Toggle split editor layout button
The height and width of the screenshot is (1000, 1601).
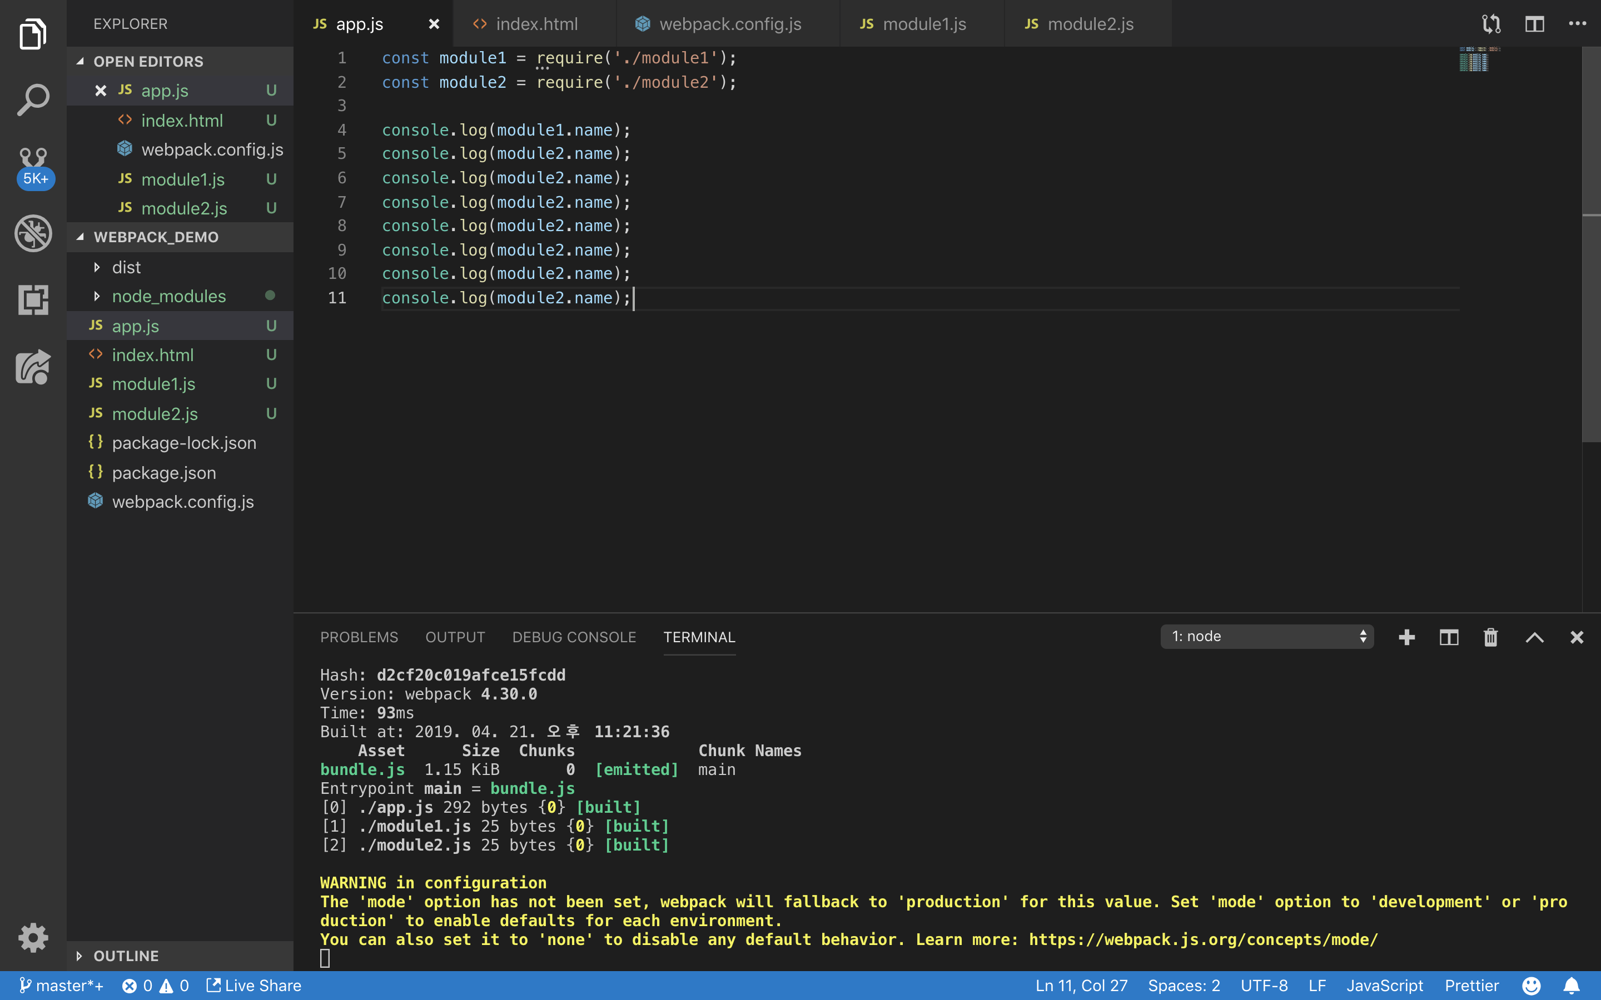[x=1534, y=24]
